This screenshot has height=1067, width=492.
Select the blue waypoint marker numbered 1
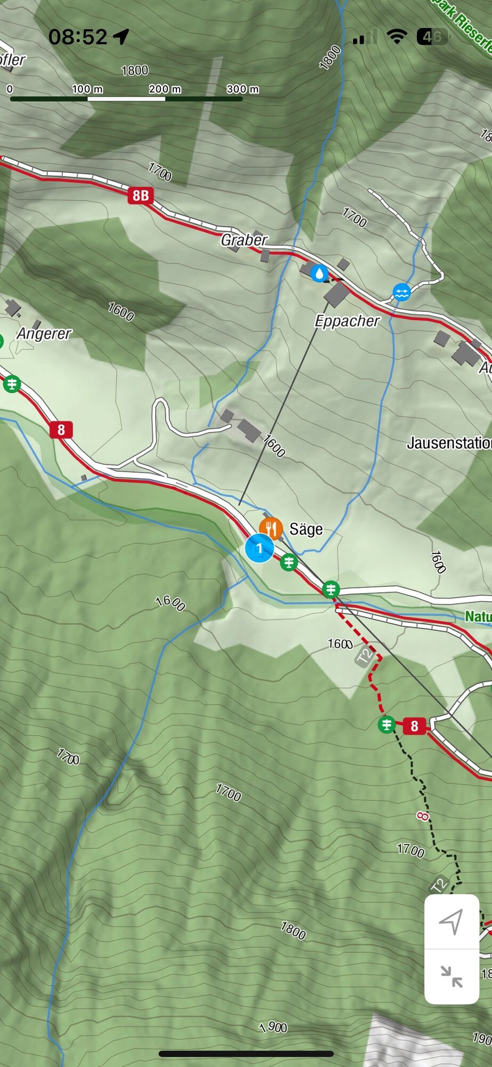click(x=260, y=548)
